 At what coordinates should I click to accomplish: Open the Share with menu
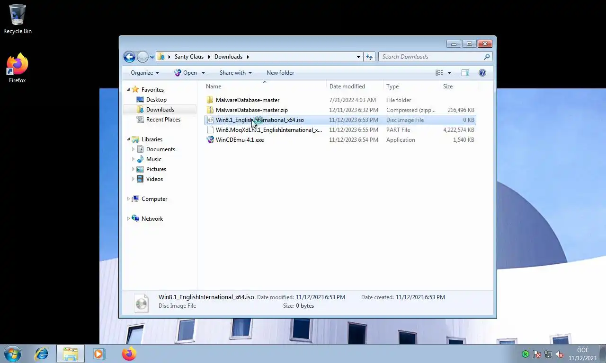coord(236,73)
